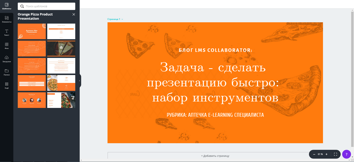Screen dimensions: 354x162
Task: Open the Загрузки uploads tab
Action: [x=6, y=59]
